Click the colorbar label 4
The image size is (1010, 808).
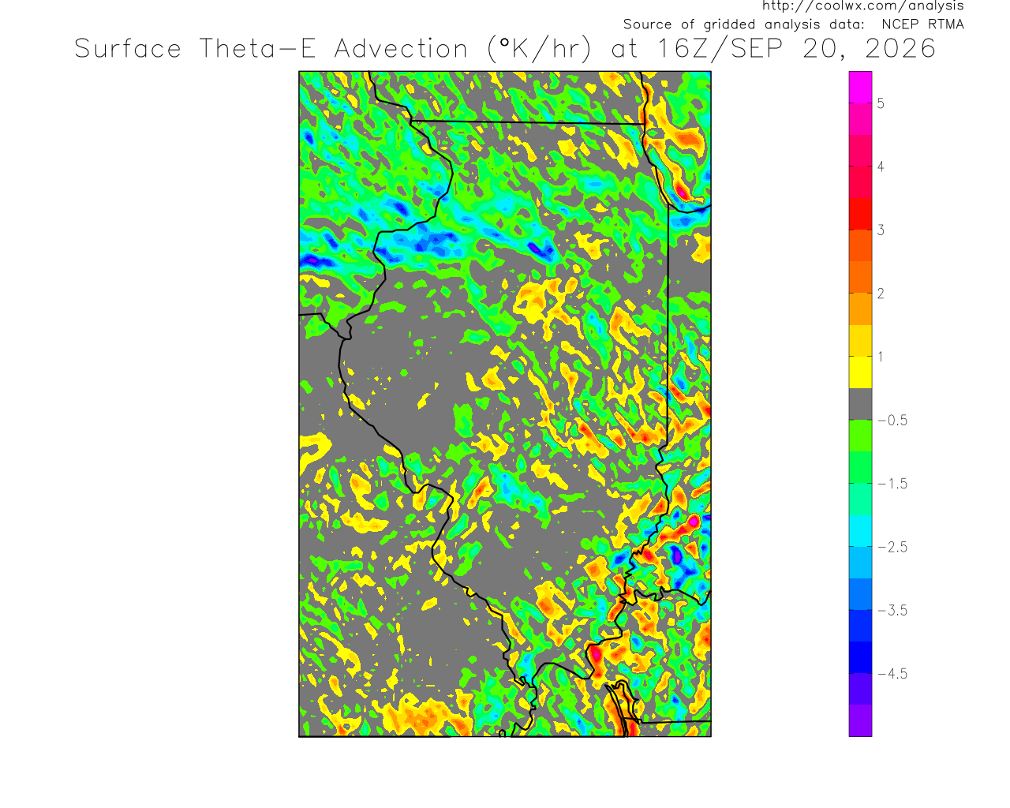pyautogui.click(x=881, y=166)
